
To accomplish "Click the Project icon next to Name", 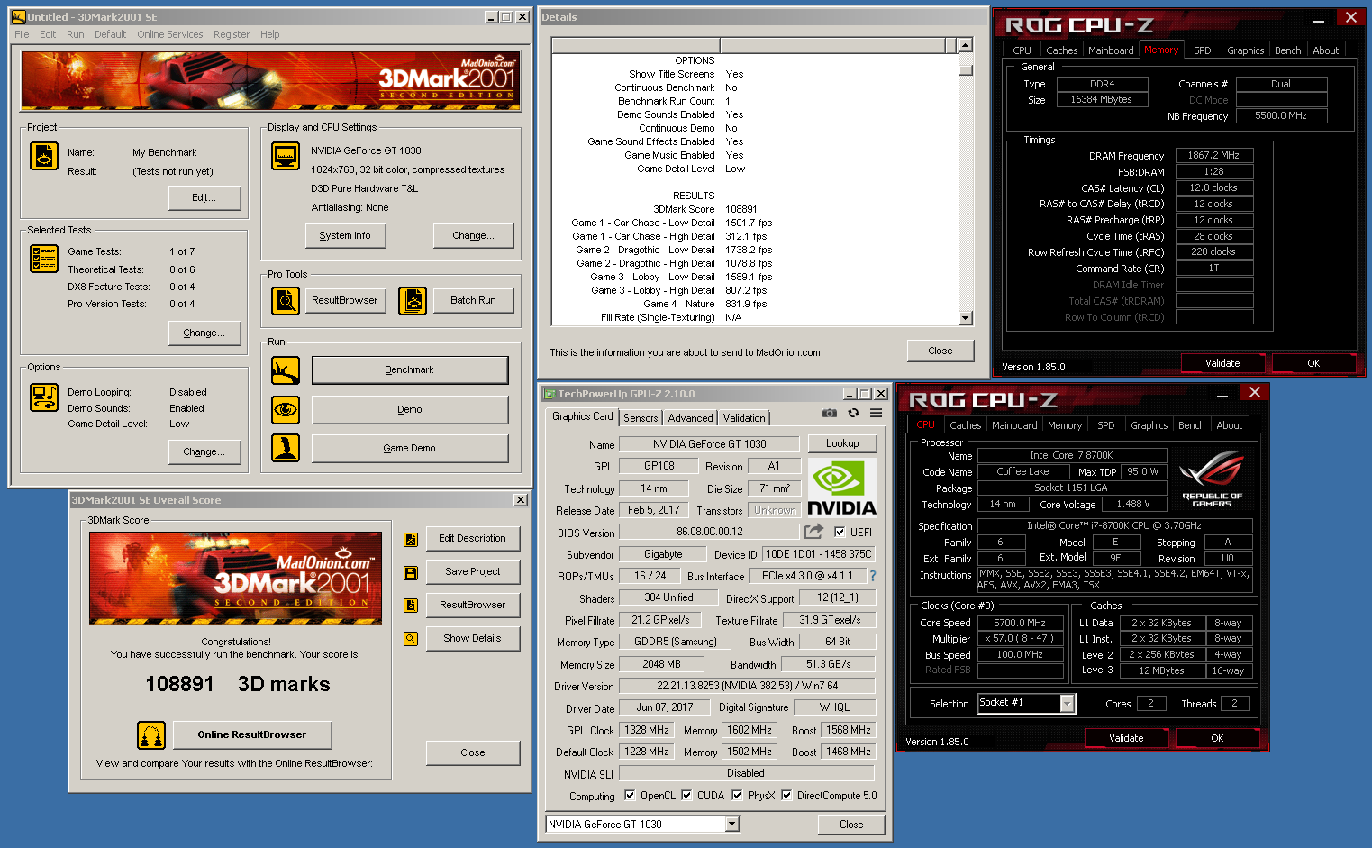I will click(44, 157).
